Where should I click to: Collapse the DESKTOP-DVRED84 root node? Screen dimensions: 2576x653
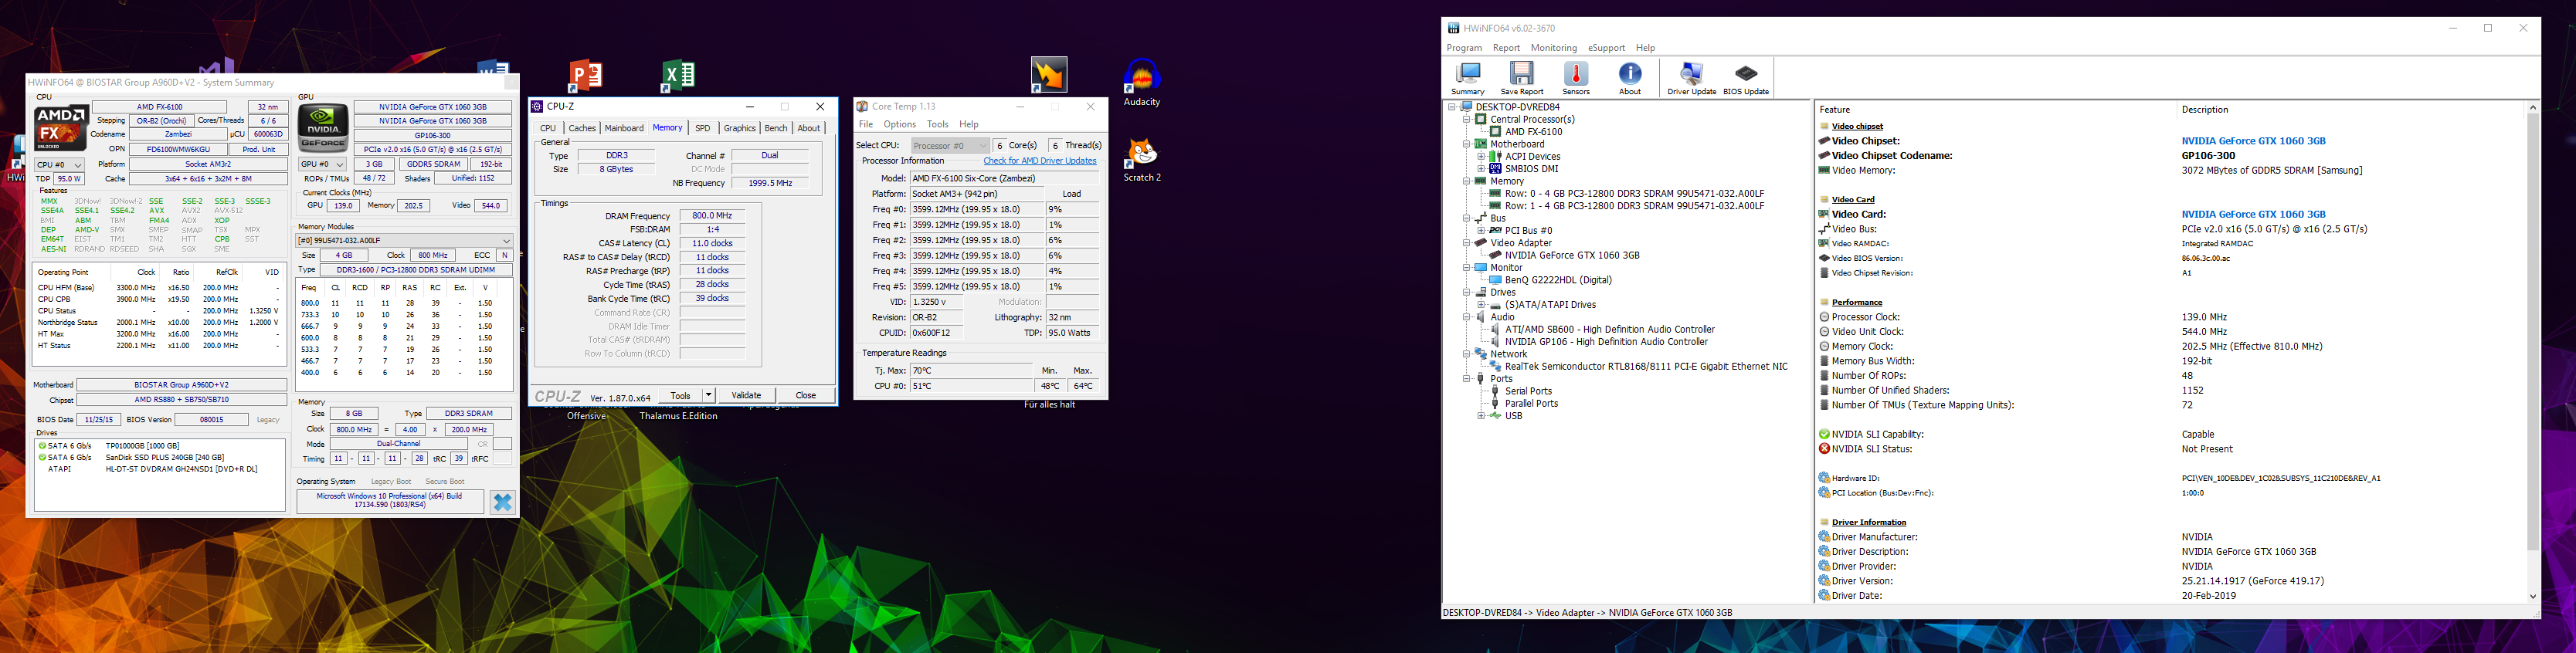(x=1452, y=107)
